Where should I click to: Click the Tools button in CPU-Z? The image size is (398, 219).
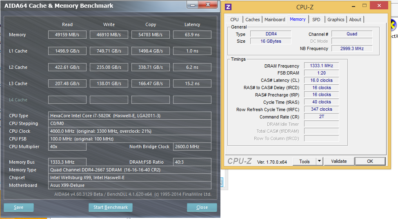(305, 161)
